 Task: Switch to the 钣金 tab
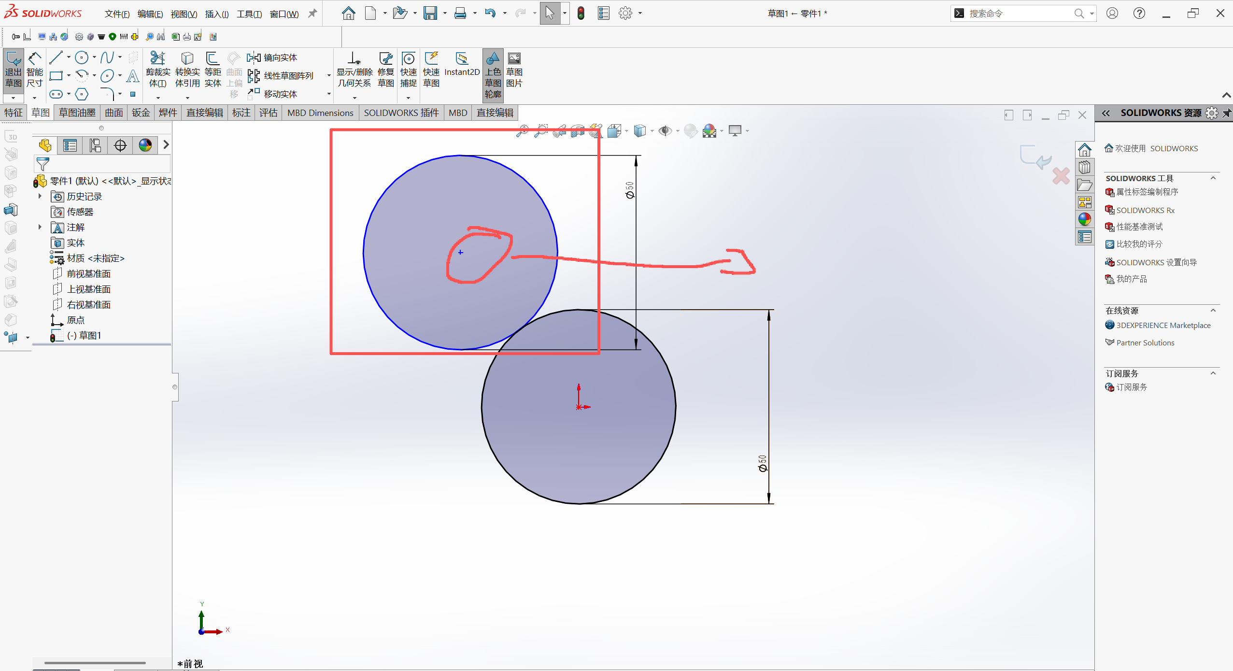[141, 113]
